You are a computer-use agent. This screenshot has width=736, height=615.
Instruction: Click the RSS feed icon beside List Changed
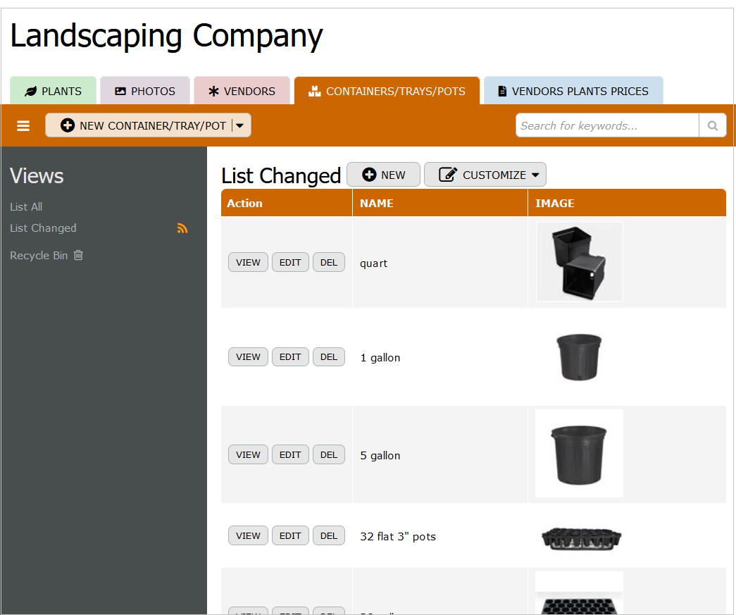[x=182, y=228]
